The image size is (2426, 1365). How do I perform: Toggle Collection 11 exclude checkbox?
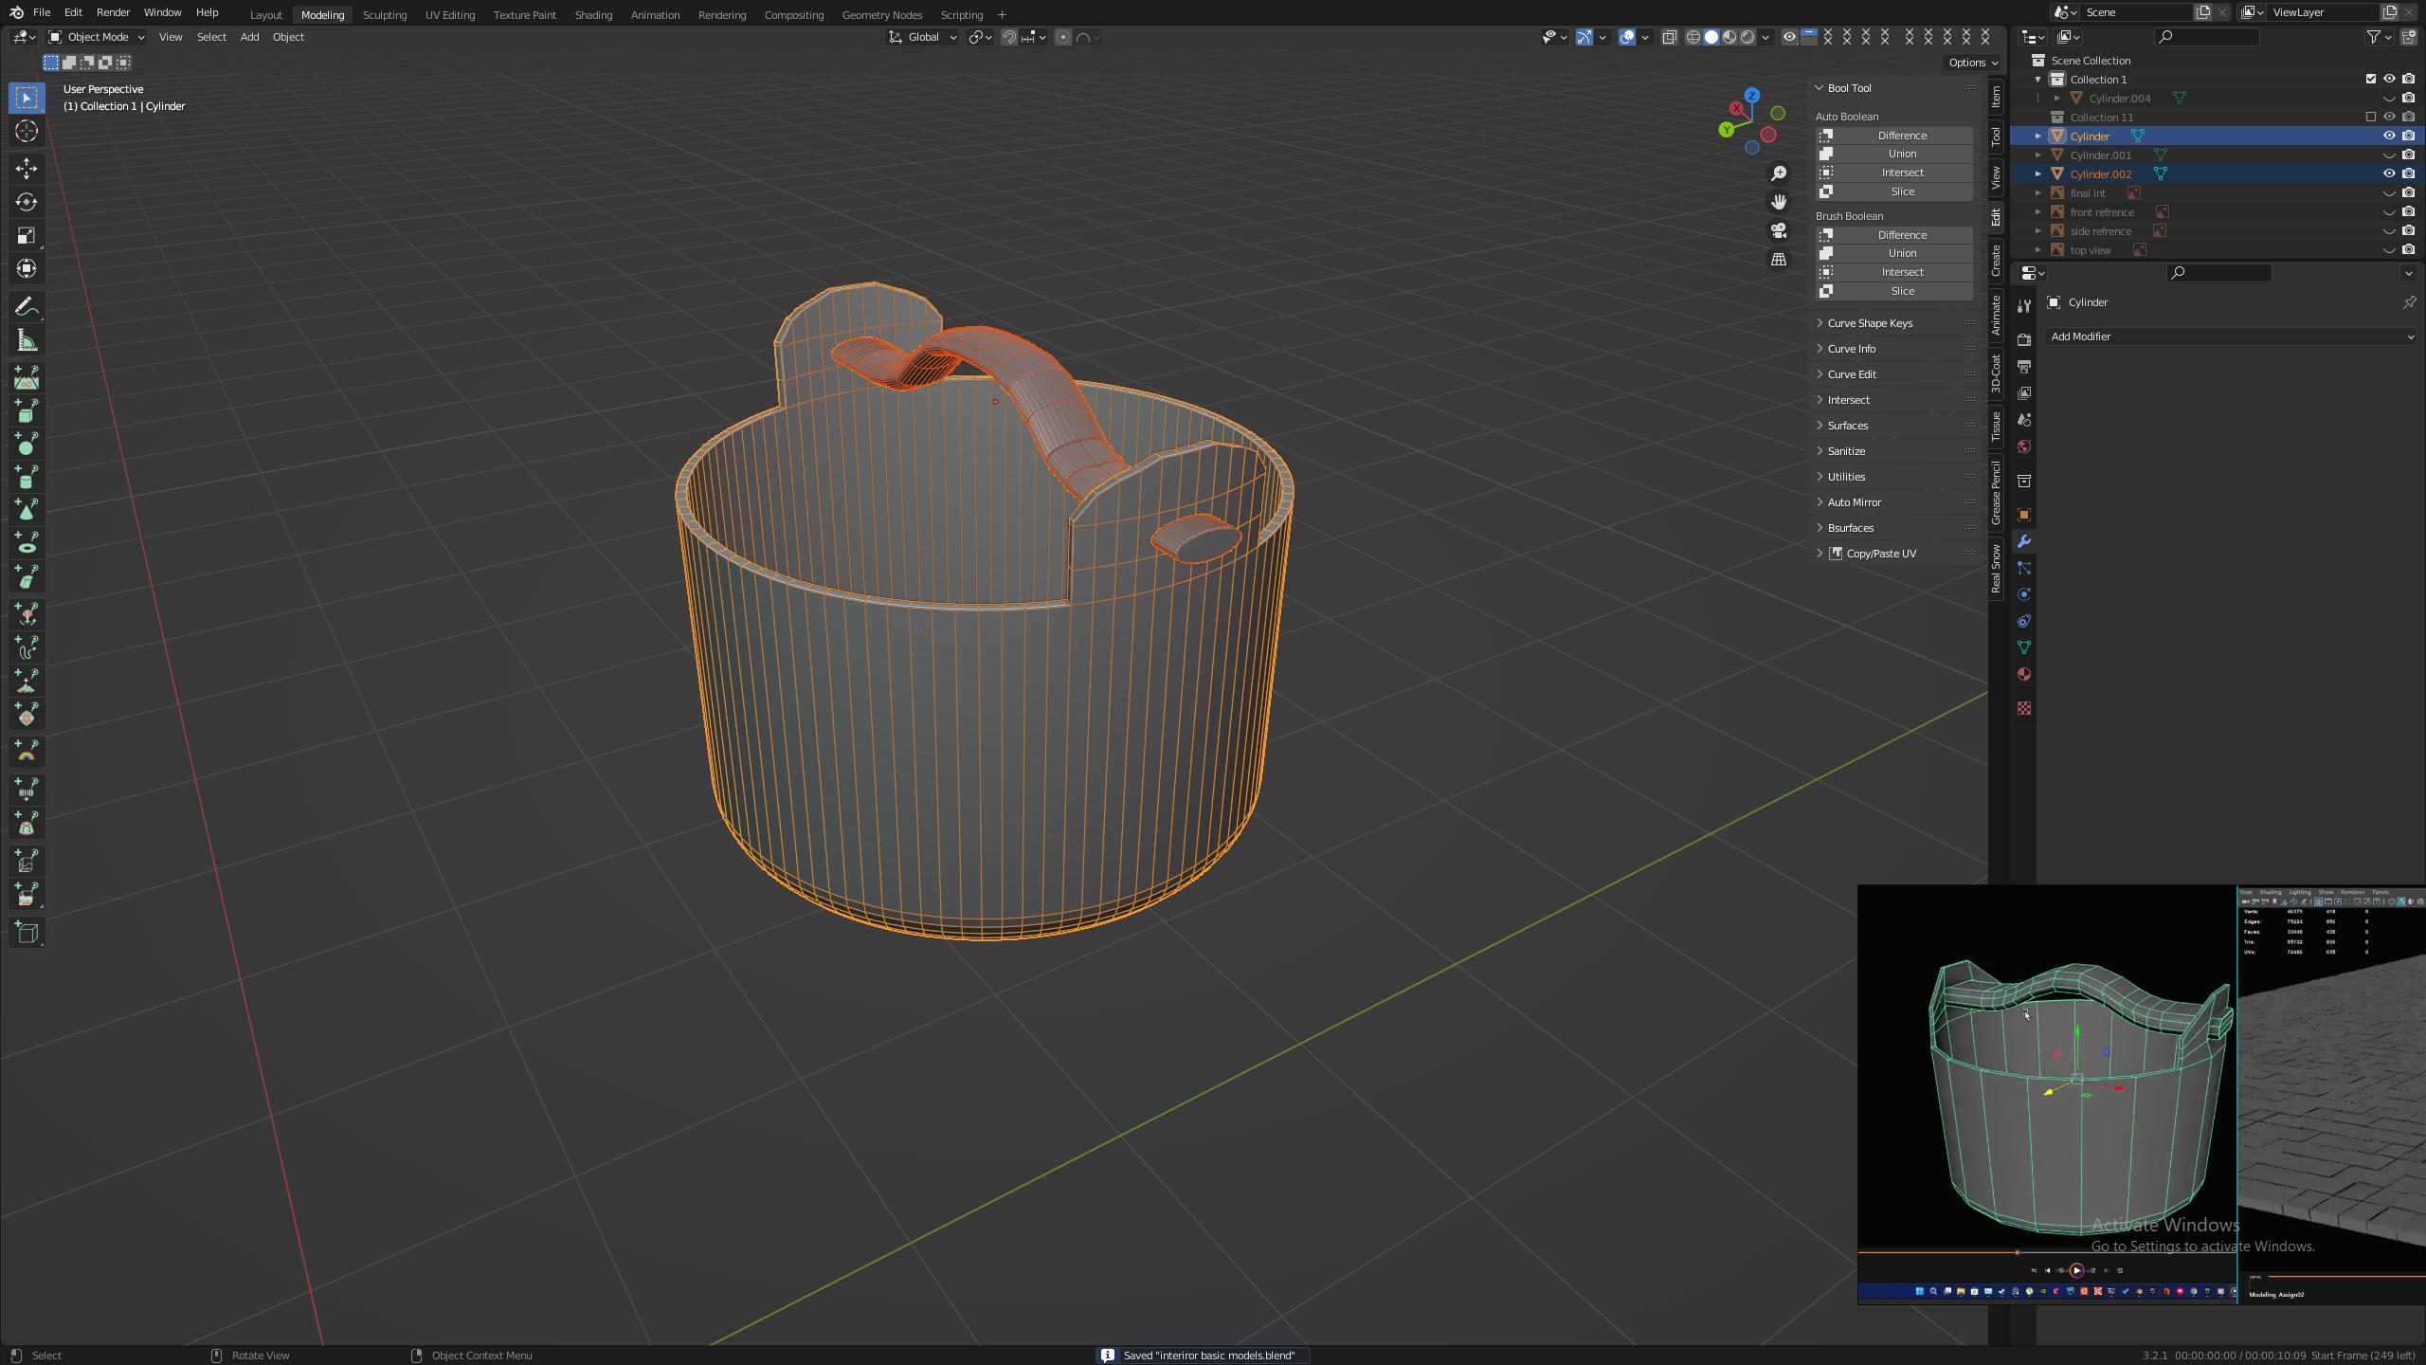[x=2371, y=117]
